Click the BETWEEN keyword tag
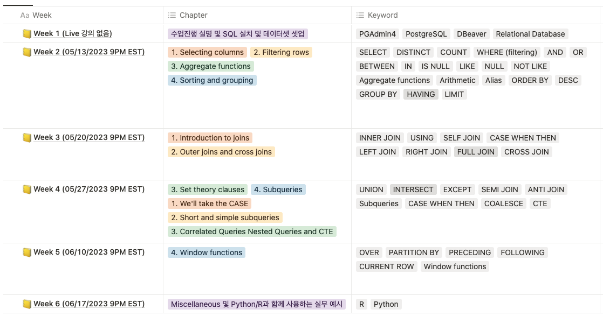Image resolution: width=603 pixels, height=316 pixels. [x=377, y=66]
